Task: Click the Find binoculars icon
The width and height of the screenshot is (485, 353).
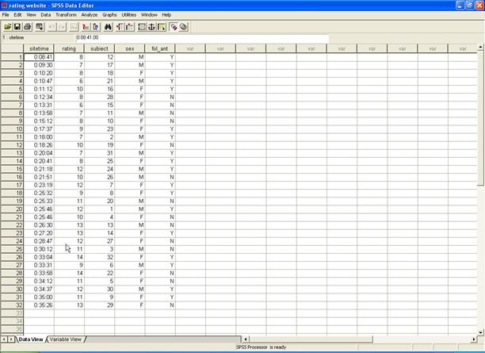Action: click(108, 26)
